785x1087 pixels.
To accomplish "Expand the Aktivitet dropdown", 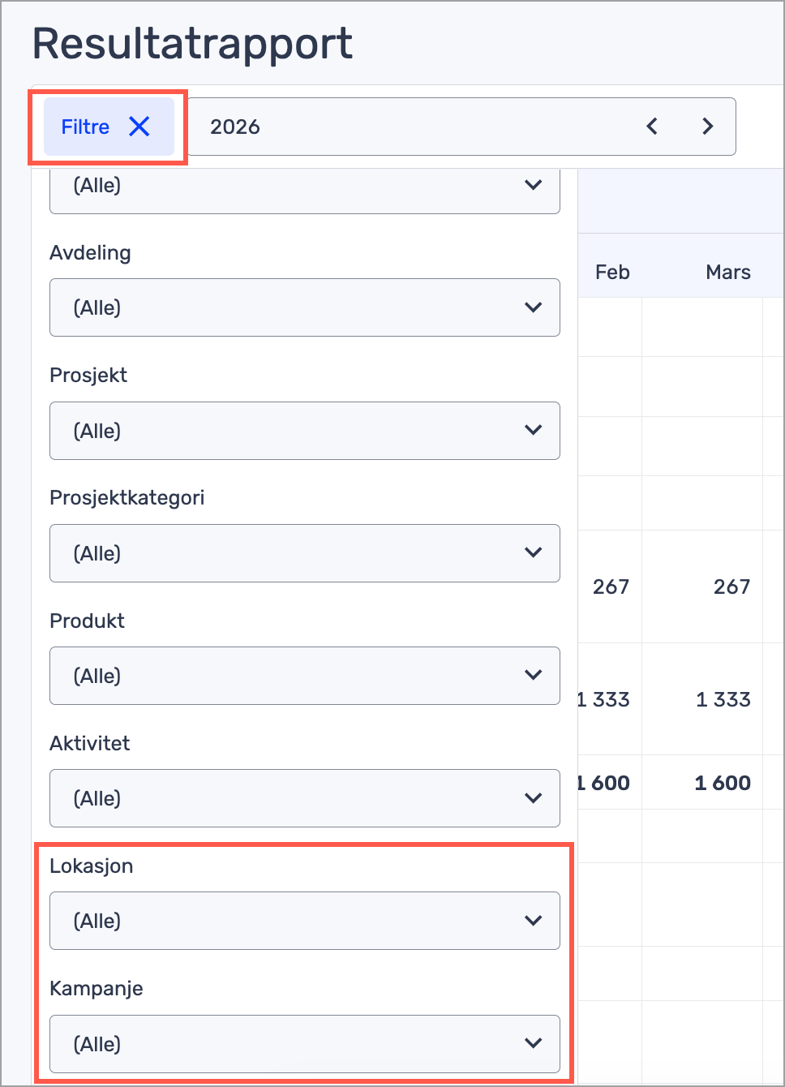I will coord(304,798).
